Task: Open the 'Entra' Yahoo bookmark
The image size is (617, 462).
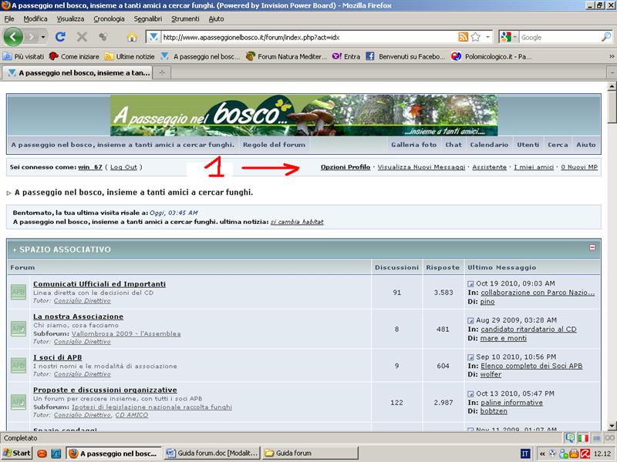Action: (346, 56)
